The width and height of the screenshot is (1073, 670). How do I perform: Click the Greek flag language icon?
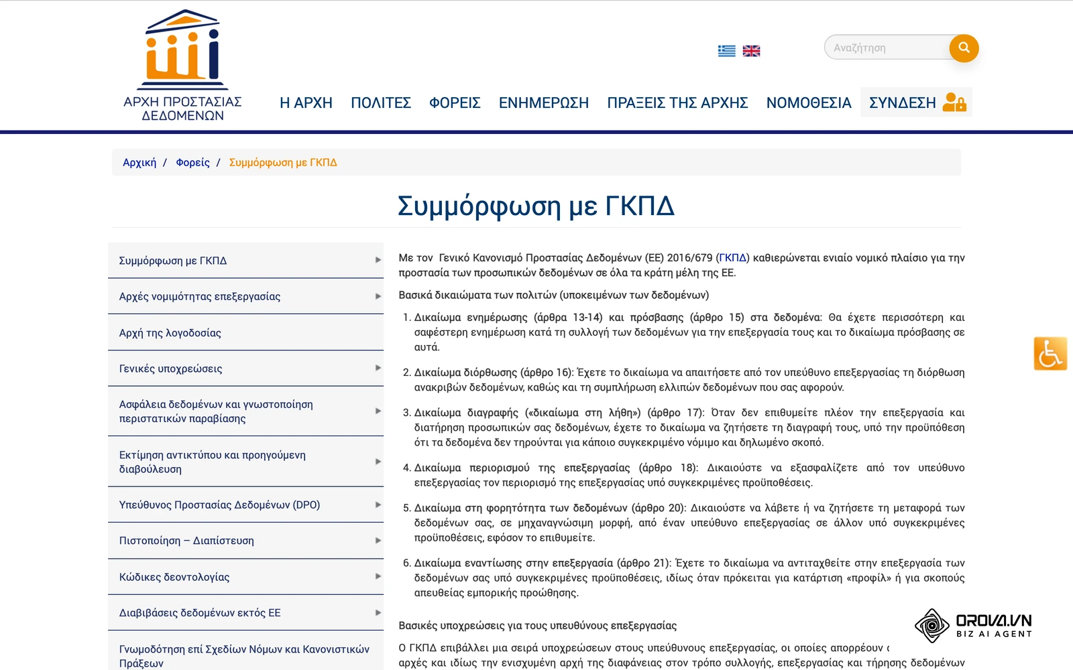coord(727,51)
